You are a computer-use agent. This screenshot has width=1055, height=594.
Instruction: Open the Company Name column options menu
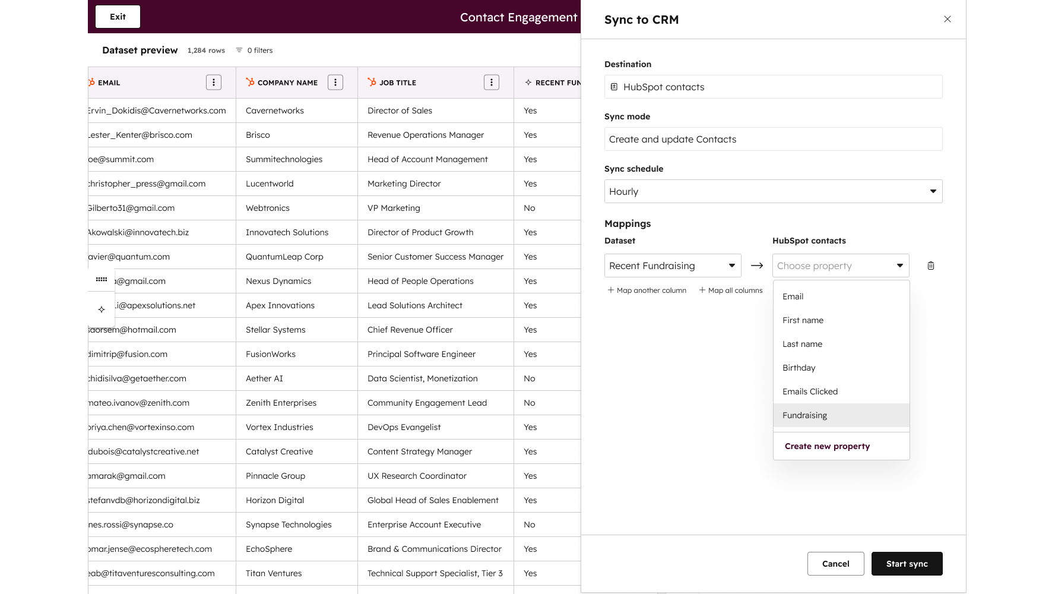335,83
